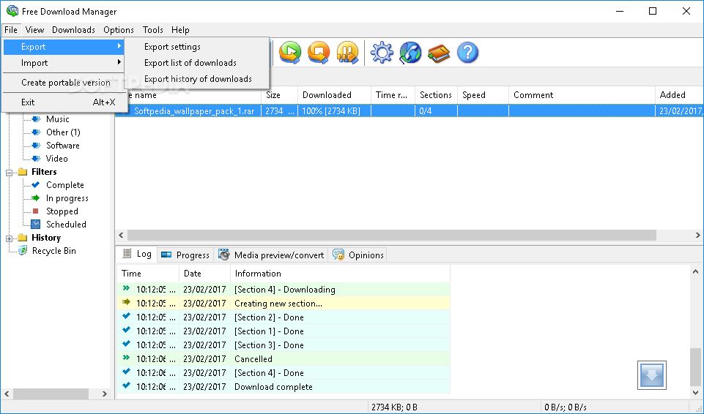Open the Options menu

[119, 29]
